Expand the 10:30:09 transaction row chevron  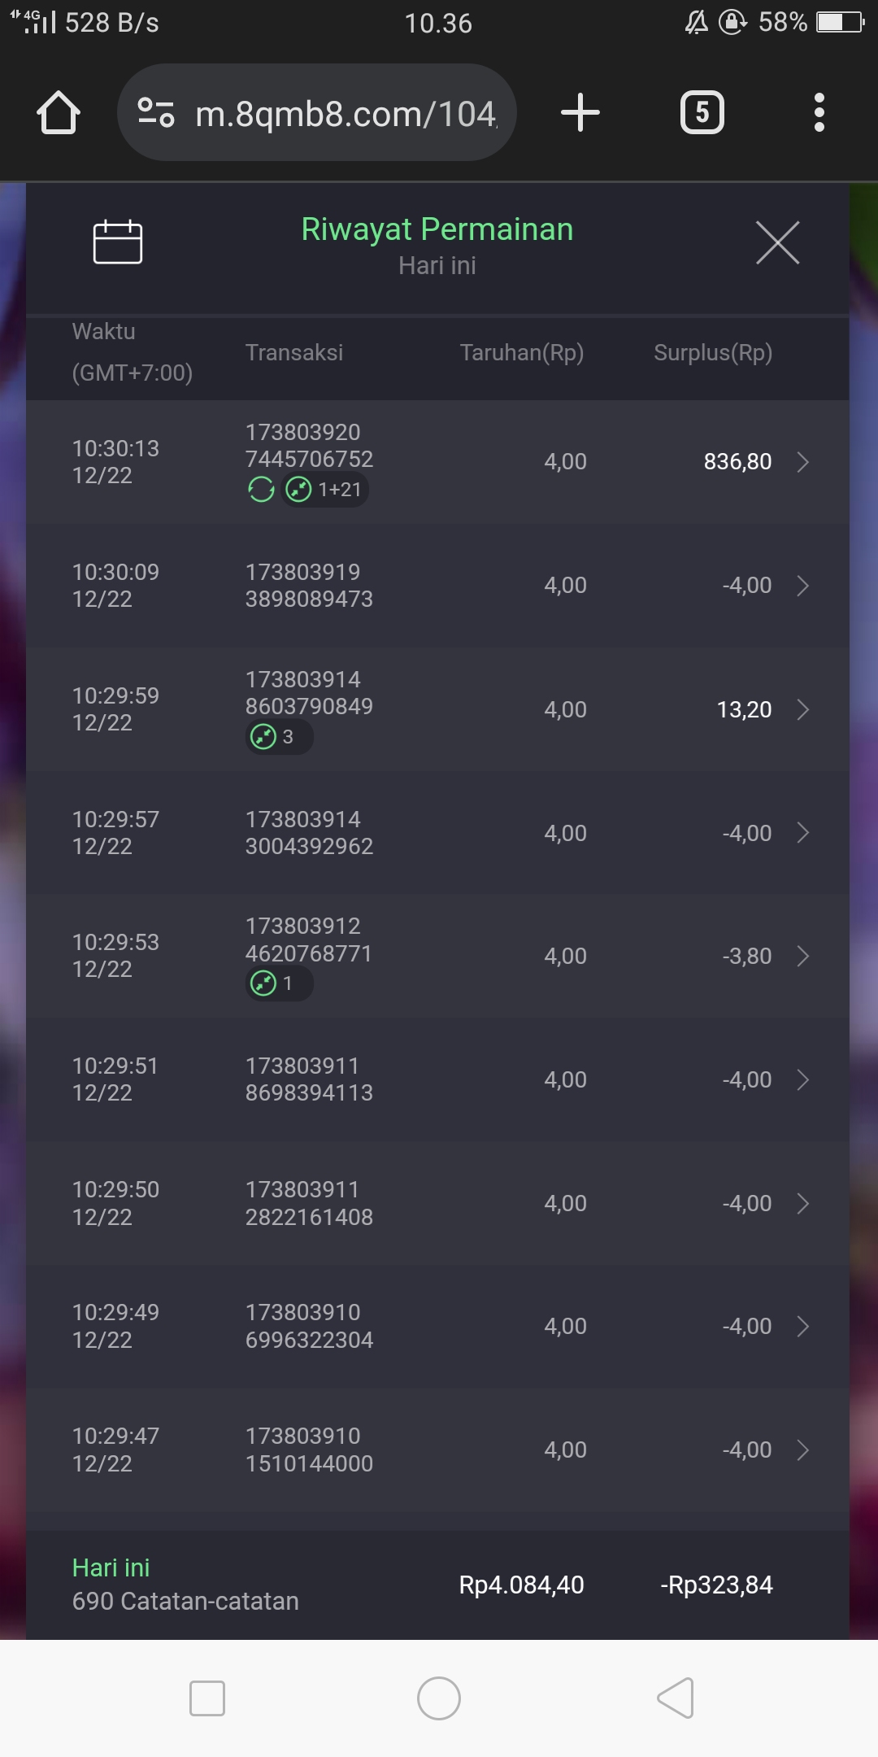click(x=803, y=586)
